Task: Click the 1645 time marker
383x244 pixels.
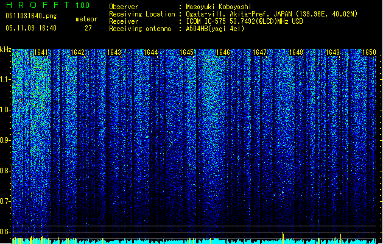Action: click(x=186, y=52)
